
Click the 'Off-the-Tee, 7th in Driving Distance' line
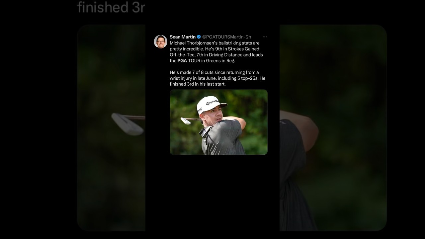(216, 55)
